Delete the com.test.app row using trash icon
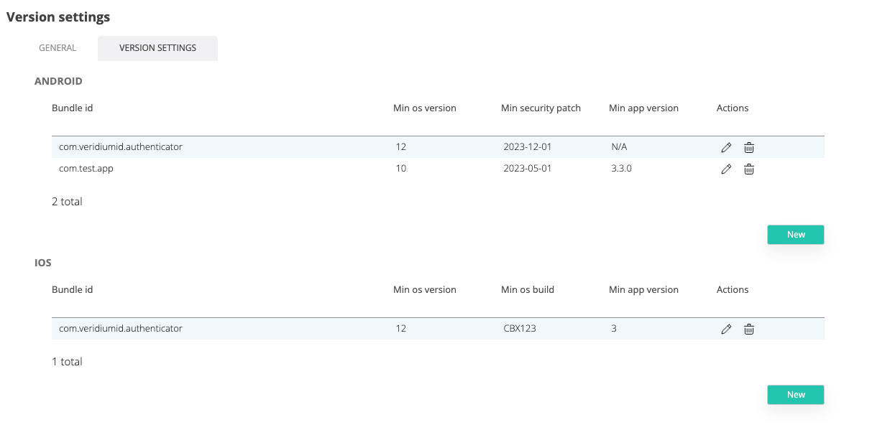Image resolution: width=890 pixels, height=430 pixels. pyautogui.click(x=748, y=169)
